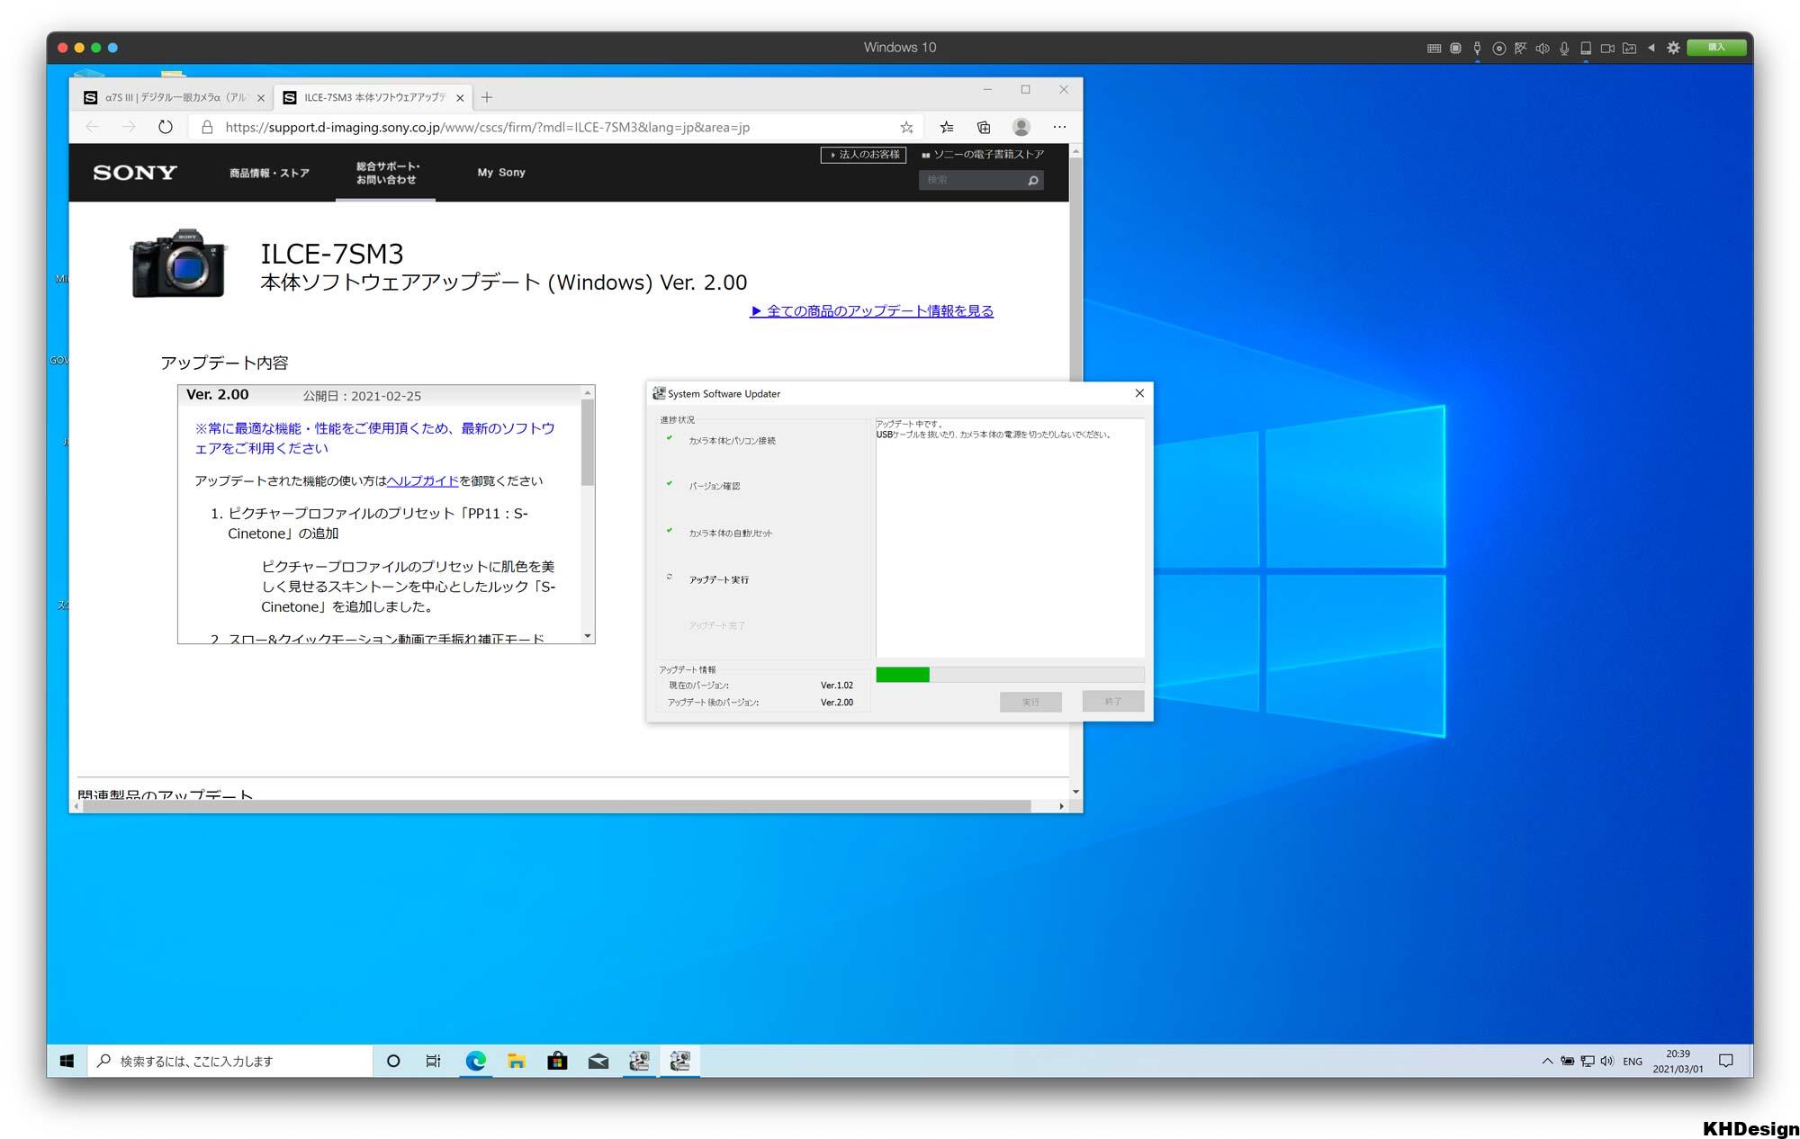The height and width of the screenshot is (1139, 1800).
Task: Open a new browser tab
Action: click(487, 97)
